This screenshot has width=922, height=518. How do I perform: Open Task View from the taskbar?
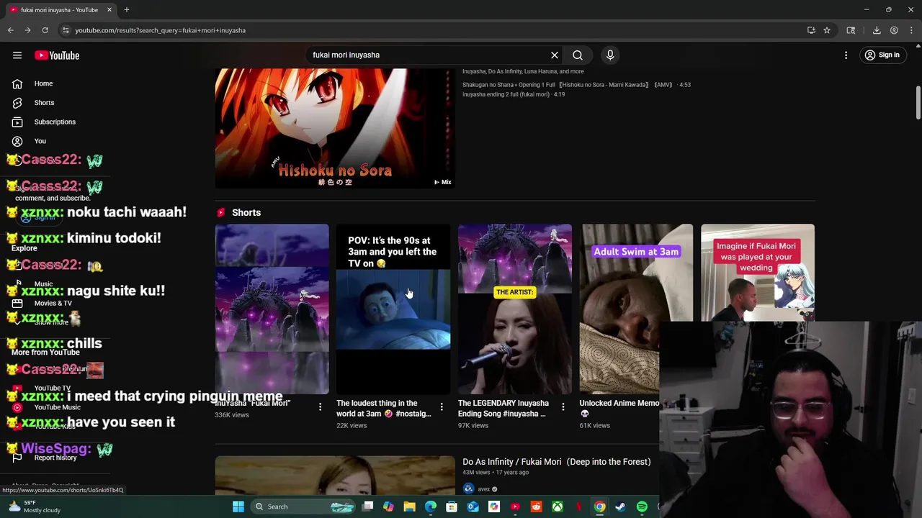[367, 506]
